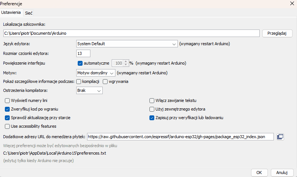
Task: Open the additional URLs editor window icon
Action: coord(280,137)
